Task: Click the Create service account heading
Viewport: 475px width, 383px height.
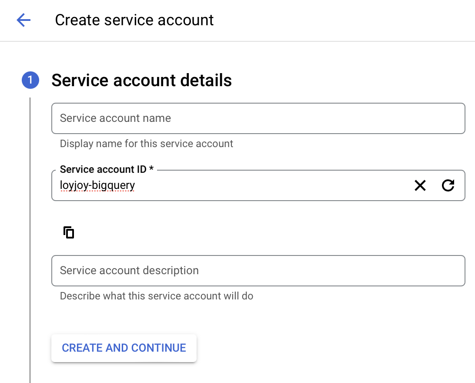Action: [134, 20]
